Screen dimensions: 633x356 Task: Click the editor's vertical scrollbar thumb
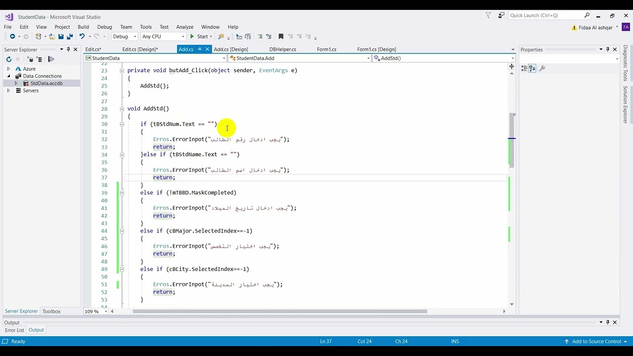[512, 140]
